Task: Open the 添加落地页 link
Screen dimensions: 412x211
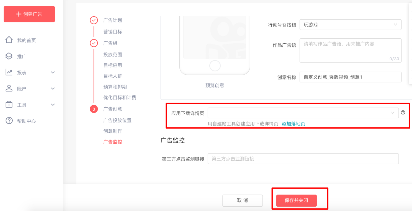Action: (x=293, y=124)
